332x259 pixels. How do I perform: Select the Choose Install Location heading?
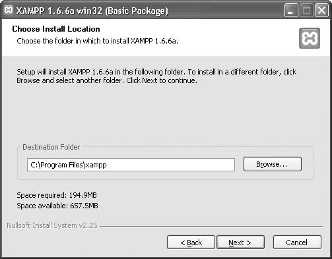56,29
